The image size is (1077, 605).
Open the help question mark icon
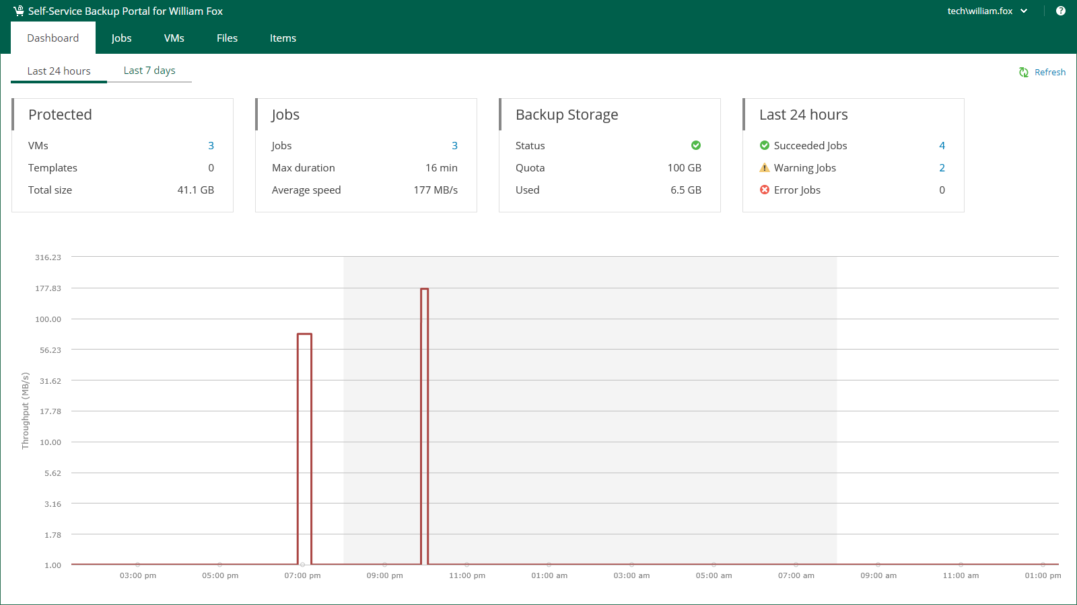[x=1061, y=11]
